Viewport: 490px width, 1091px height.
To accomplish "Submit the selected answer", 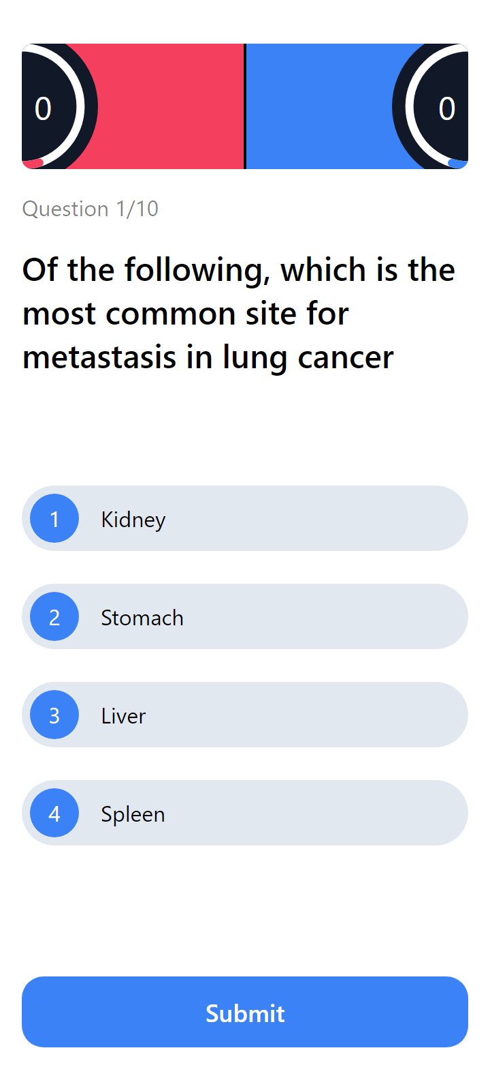I will [245, 1012].
